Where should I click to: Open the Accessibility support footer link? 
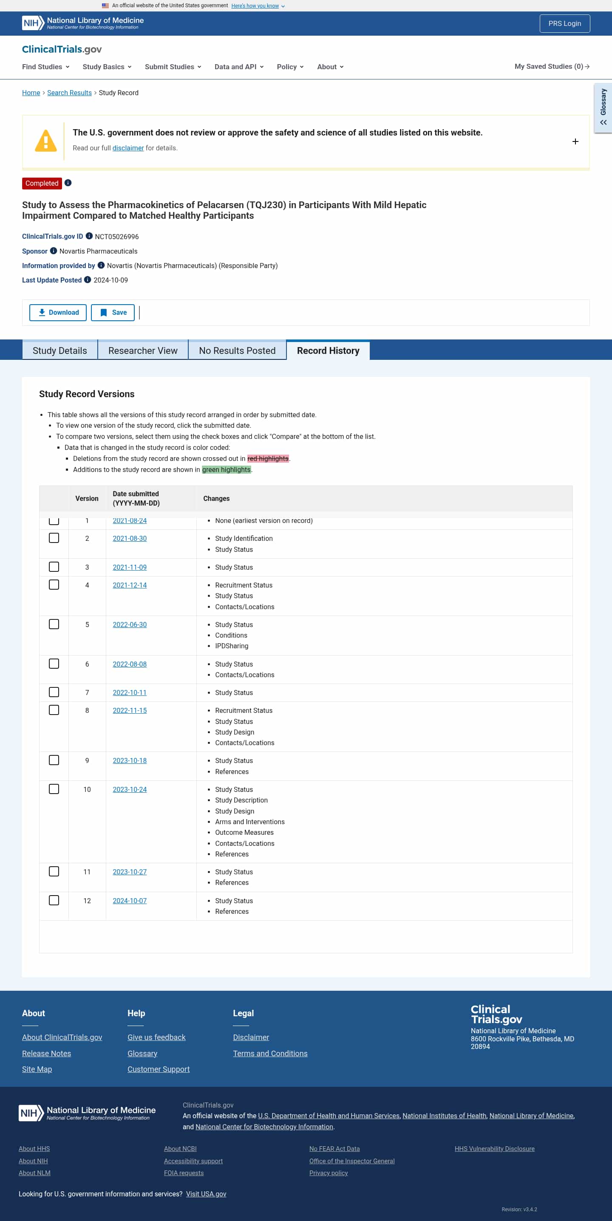coord(193,1161)
